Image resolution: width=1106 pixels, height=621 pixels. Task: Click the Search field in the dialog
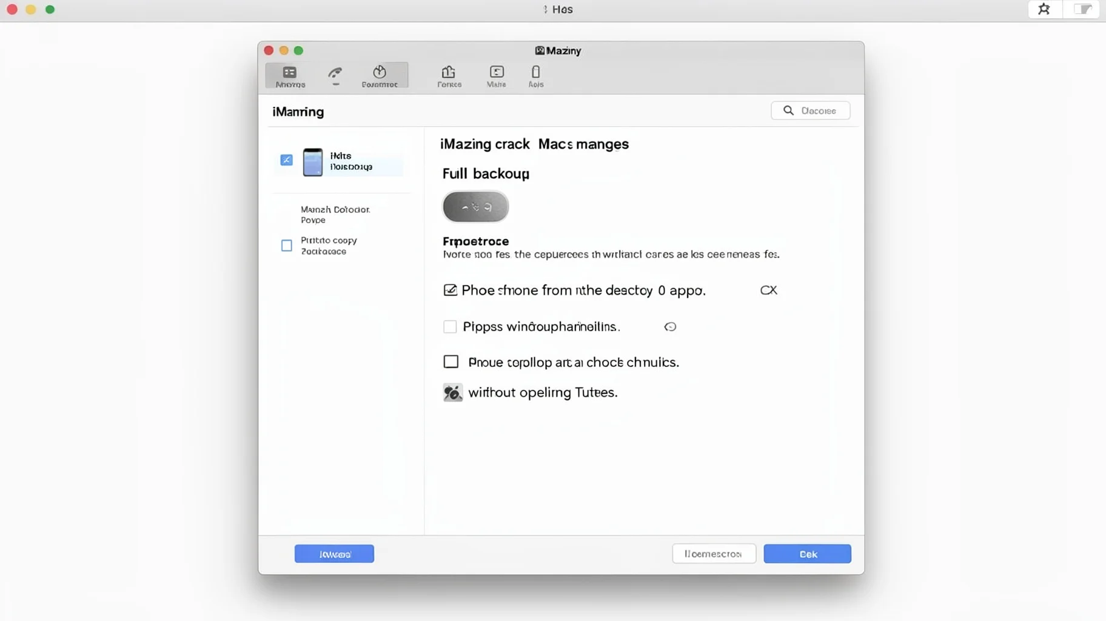pos(810,110)
